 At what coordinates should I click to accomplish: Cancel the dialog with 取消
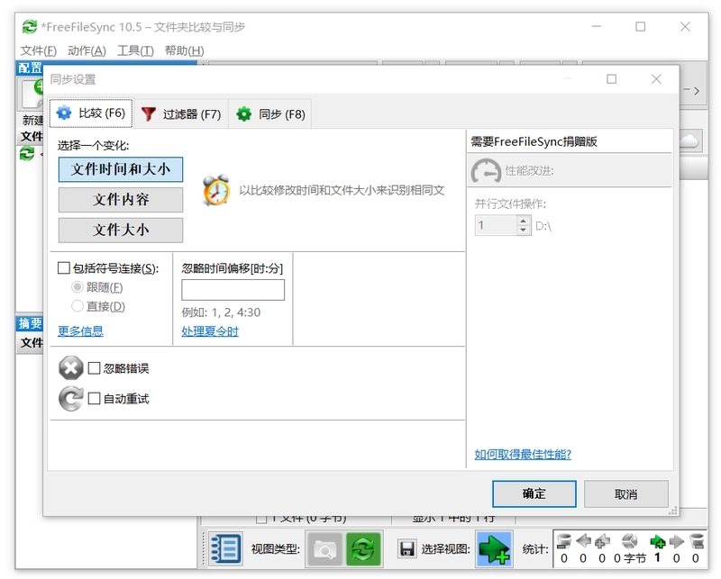[x=625, y=494]
